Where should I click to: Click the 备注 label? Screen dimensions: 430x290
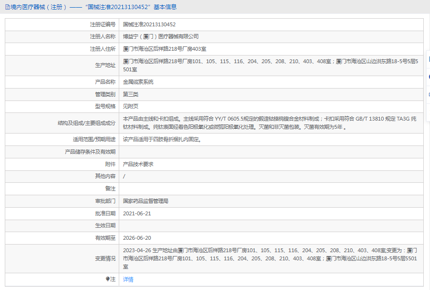[110, 189]
